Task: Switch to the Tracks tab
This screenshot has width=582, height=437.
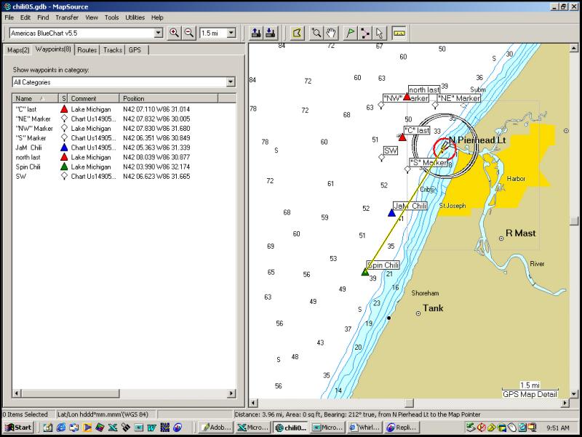Action: (x=112, y=50)
